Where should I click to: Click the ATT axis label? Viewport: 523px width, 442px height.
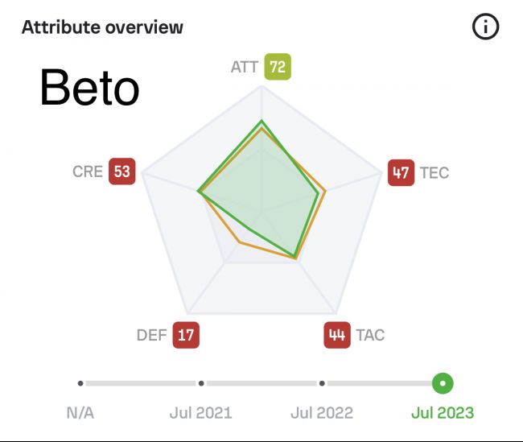coord(245,67)
